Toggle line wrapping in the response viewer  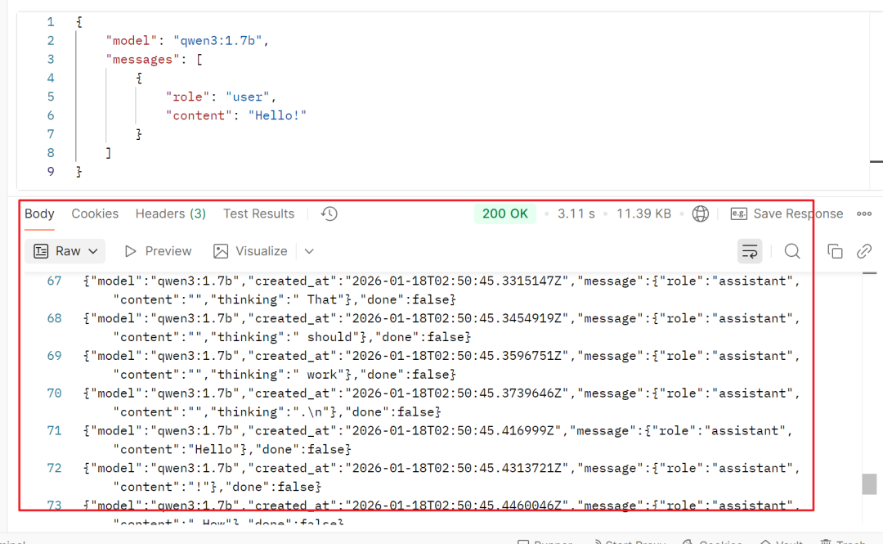750,251
